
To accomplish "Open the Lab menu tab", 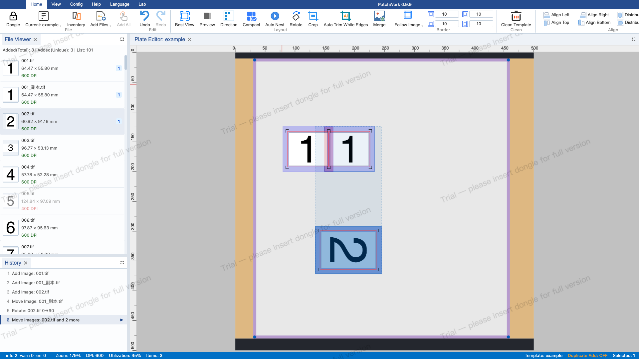I will (142, 4).
